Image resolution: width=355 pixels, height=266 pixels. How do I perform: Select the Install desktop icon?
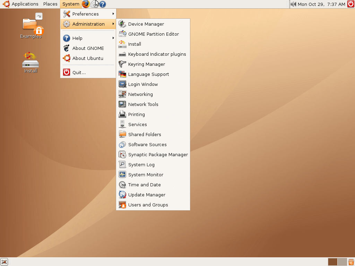click(31, 63)
